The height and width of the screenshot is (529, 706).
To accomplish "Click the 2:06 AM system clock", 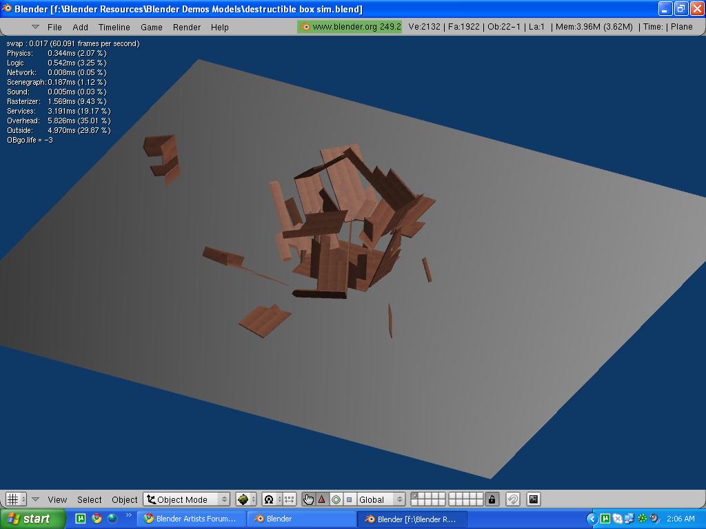I will point(680,519).
